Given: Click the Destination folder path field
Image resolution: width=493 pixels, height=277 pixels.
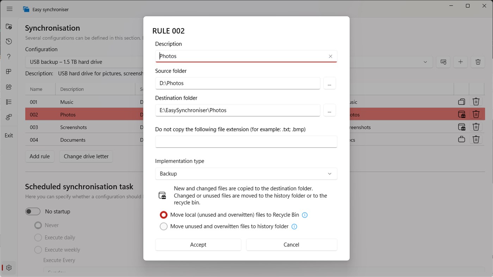Looking at the screenshot, I should [x=238, y=111].
